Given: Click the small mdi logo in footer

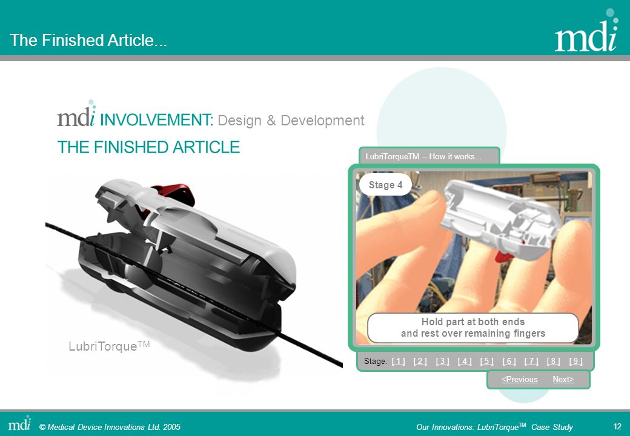Looking at the screenshot, I should [x=19, y=423].
